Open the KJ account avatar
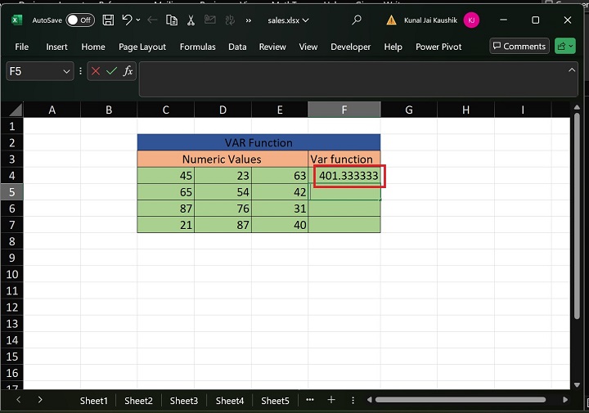The width and height of the screenshot is (589, 413). [x=471, y=20]
